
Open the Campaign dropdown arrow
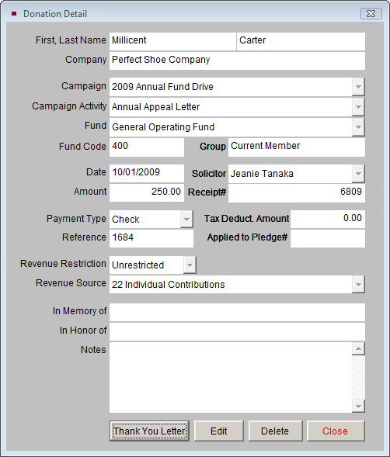coord(358,87)
